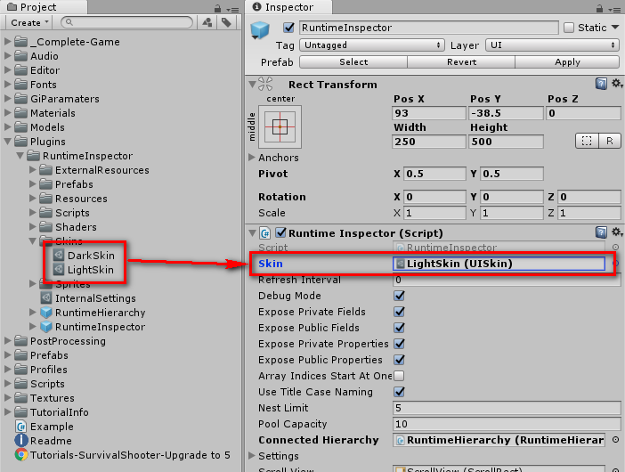Click object picker circle for Connected Hierarchy
This screenshot has width=625, height=472.
tap(615, 439)
